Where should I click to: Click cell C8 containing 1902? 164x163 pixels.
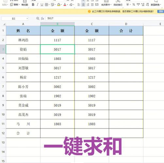tap(92, 96)
